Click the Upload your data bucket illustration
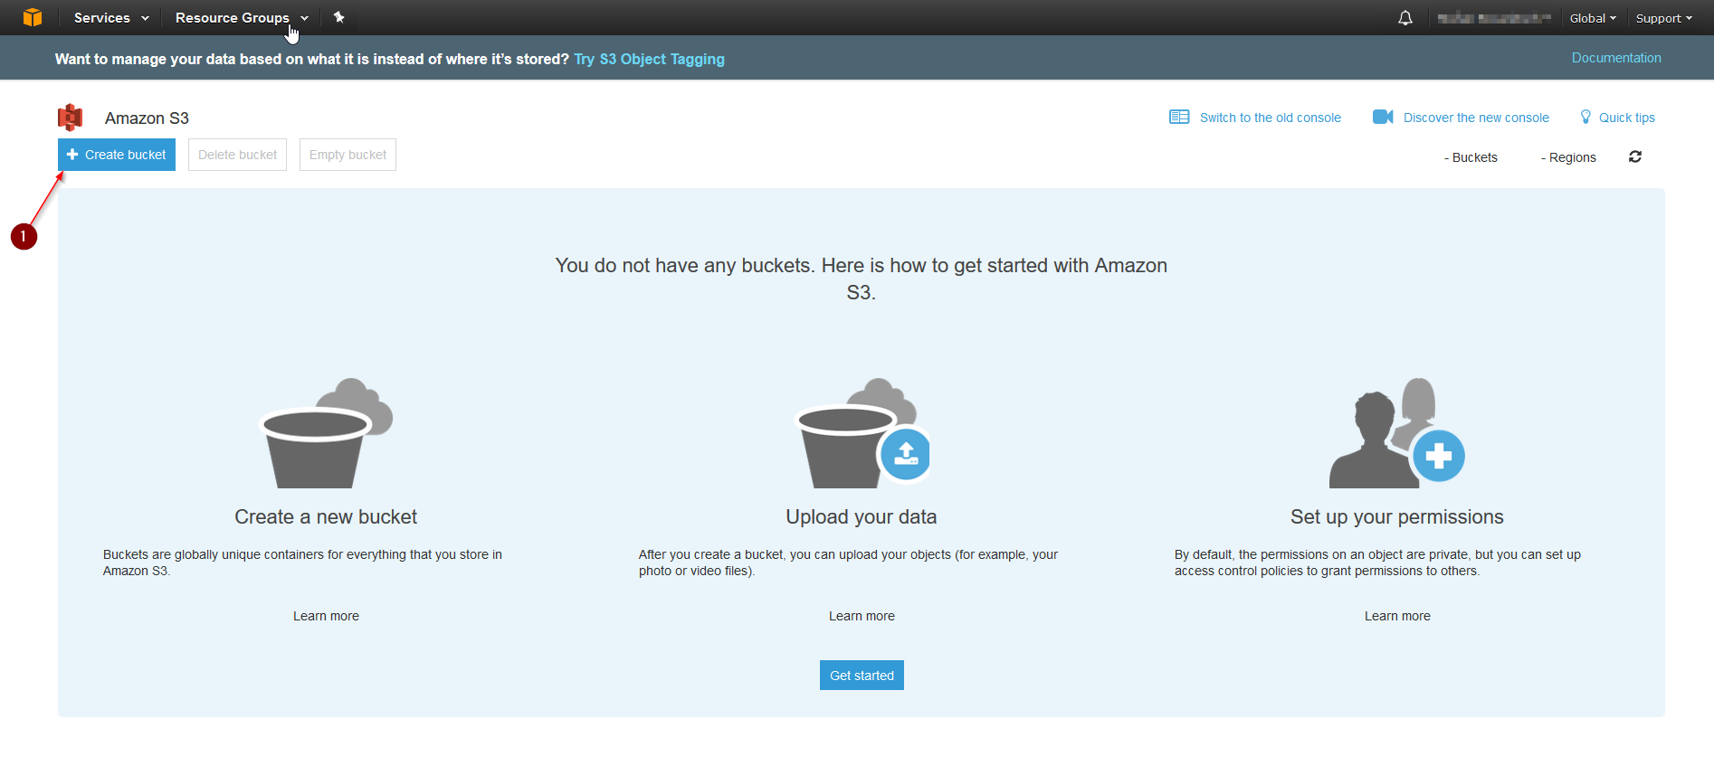The image size is (1714, 766). pyautogui.click(x=862, y=433)
